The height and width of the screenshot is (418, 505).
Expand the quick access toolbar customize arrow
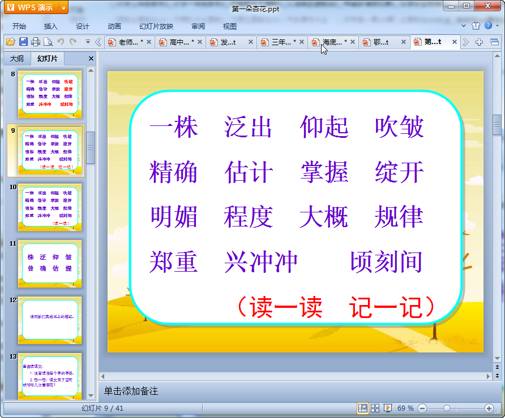88,42
